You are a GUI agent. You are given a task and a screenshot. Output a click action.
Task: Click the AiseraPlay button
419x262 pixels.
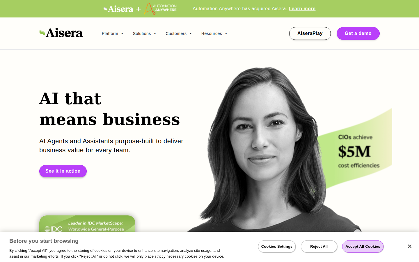310,33
